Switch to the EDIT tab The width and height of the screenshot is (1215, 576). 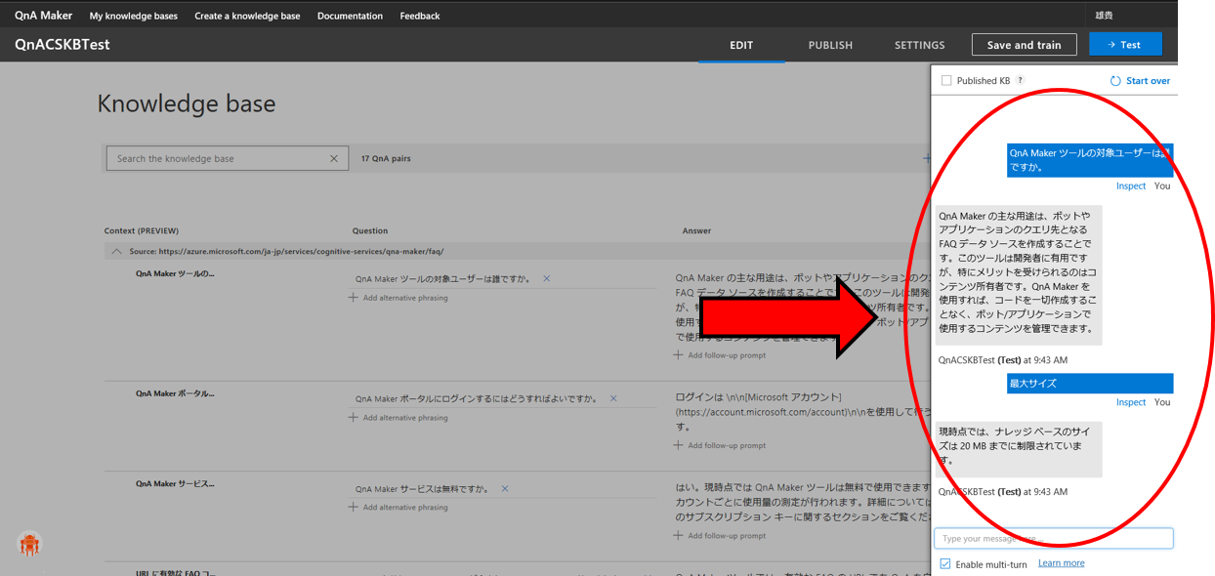741,45
